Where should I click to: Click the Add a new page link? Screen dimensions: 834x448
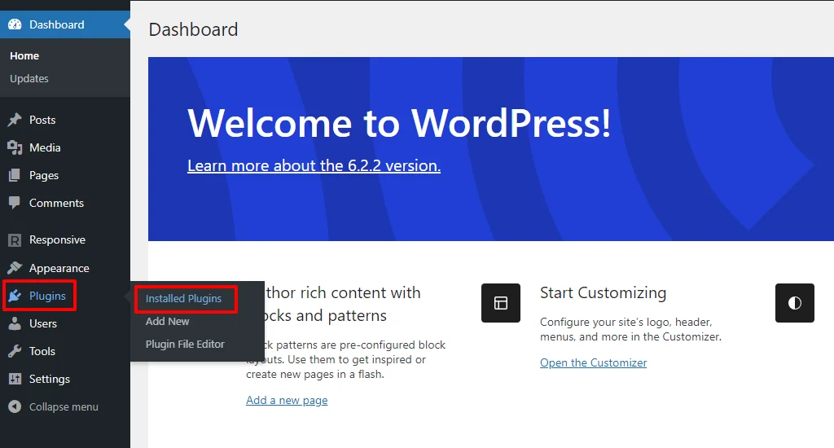point(287,400)
